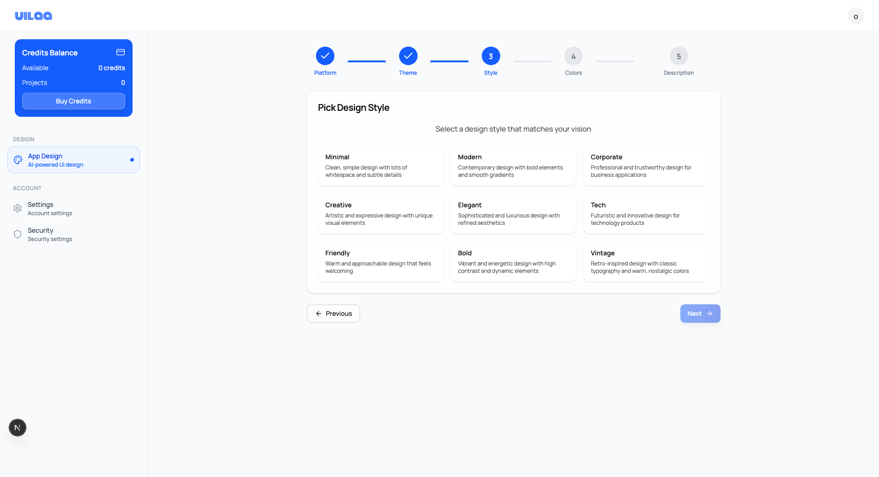
Task: Choose the Modern design style card
Action: (x=513, y=165)
